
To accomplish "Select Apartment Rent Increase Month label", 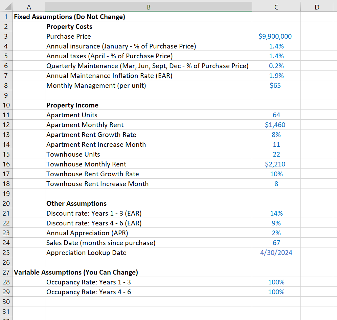I will click(x=149, y=144).
